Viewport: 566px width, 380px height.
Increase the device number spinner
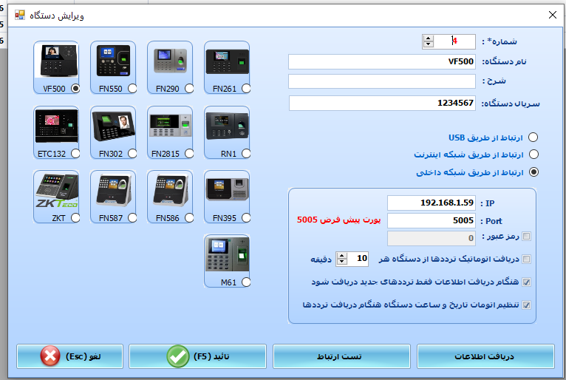[x=429, y=38]
